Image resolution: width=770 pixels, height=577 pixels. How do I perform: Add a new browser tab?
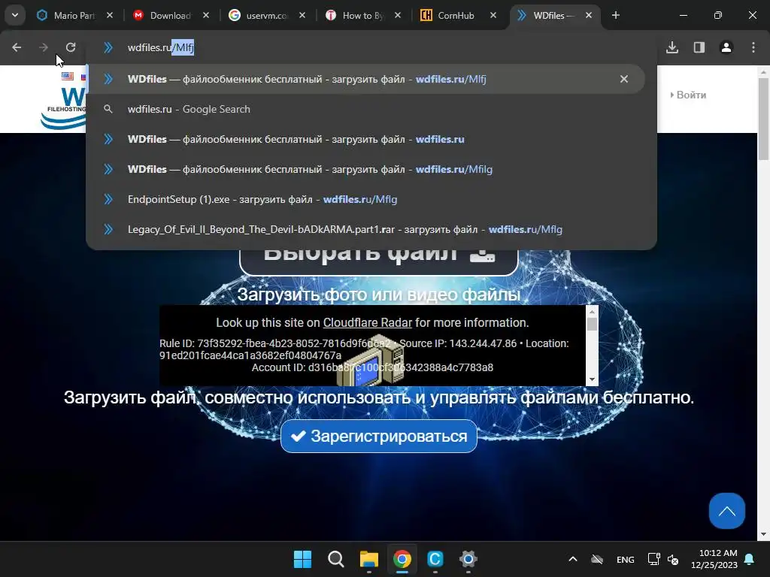(615, 15)
